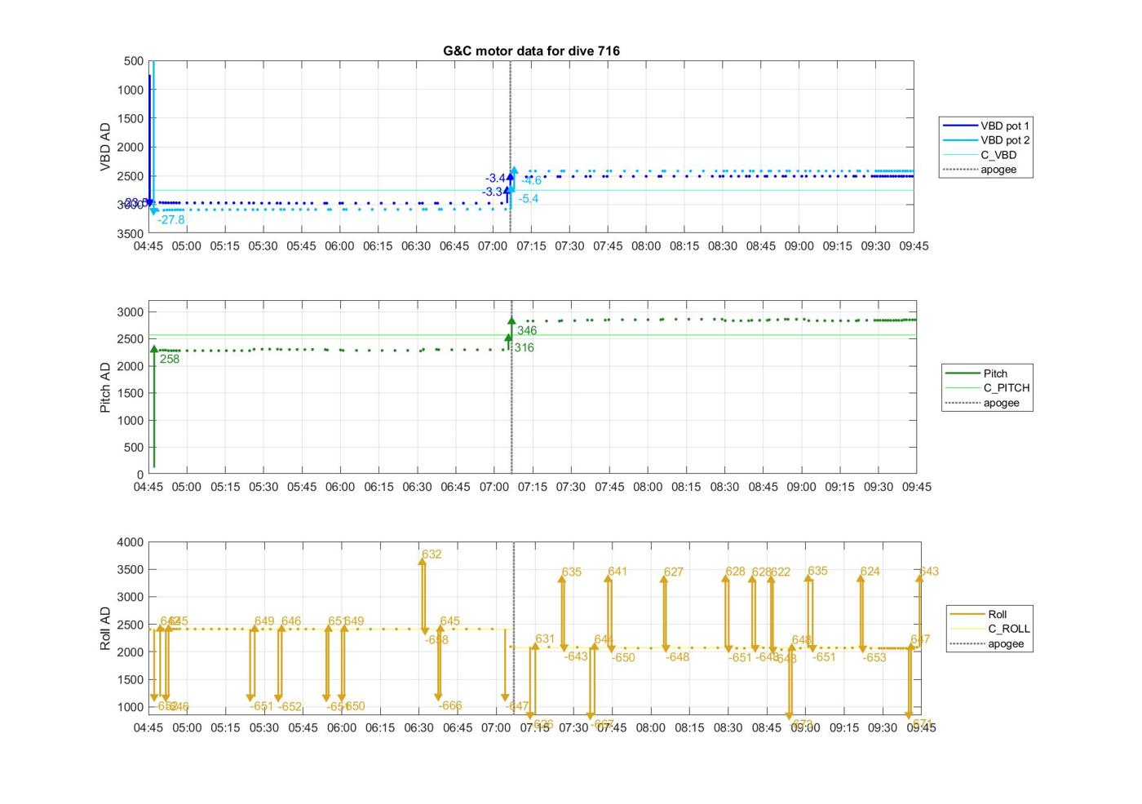
Task: Click the '-3.4' VBD move label
Action: point(495,179)
